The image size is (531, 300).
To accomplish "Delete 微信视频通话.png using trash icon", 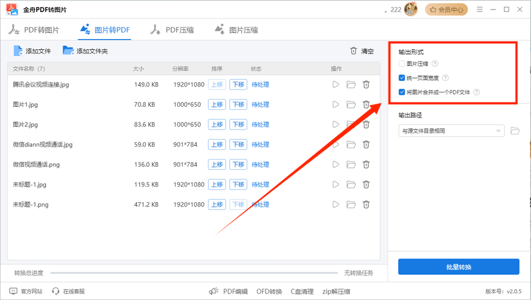I will (x=366, y=164).
